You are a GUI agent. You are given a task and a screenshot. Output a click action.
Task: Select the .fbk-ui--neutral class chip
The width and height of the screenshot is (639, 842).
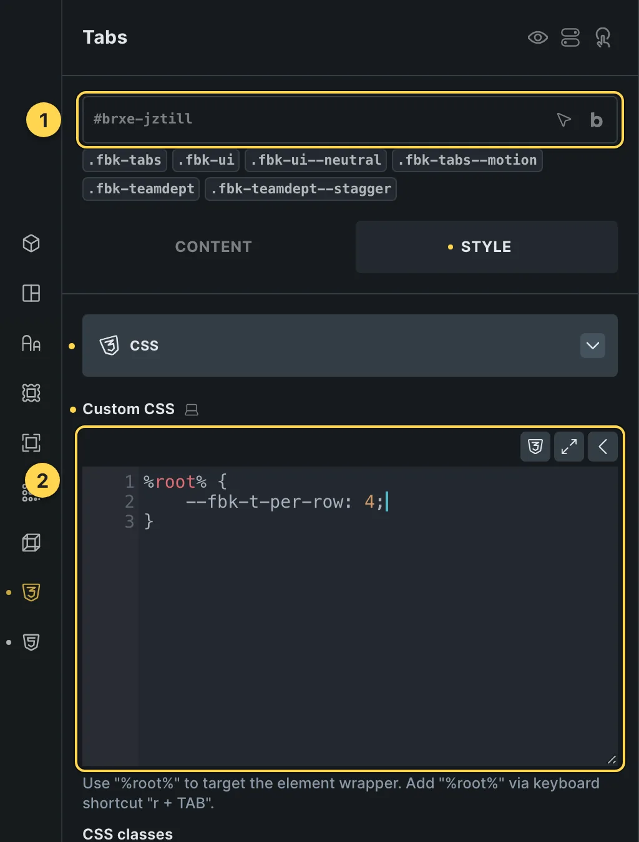[x=316, y=160]
